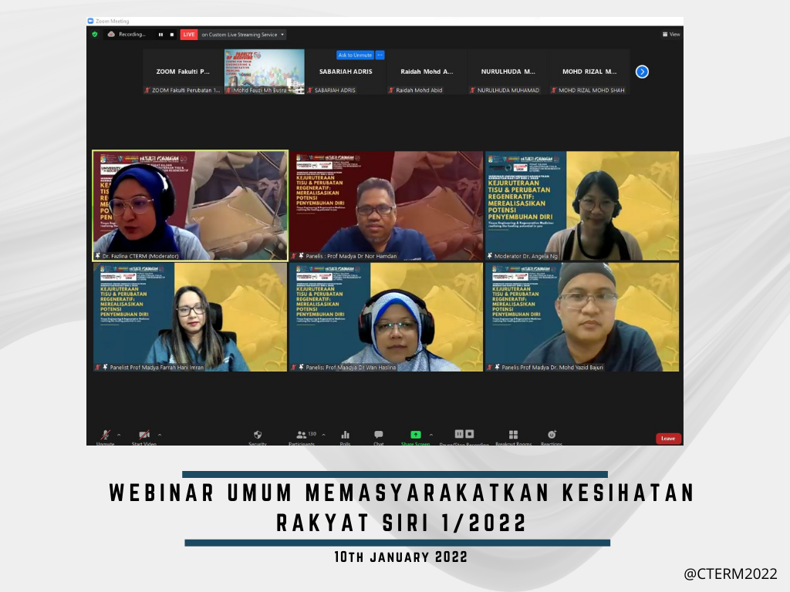The image size is (790, 592).
Task: Click the Ask to Unmute button
Action: click(x=355, y=55)
